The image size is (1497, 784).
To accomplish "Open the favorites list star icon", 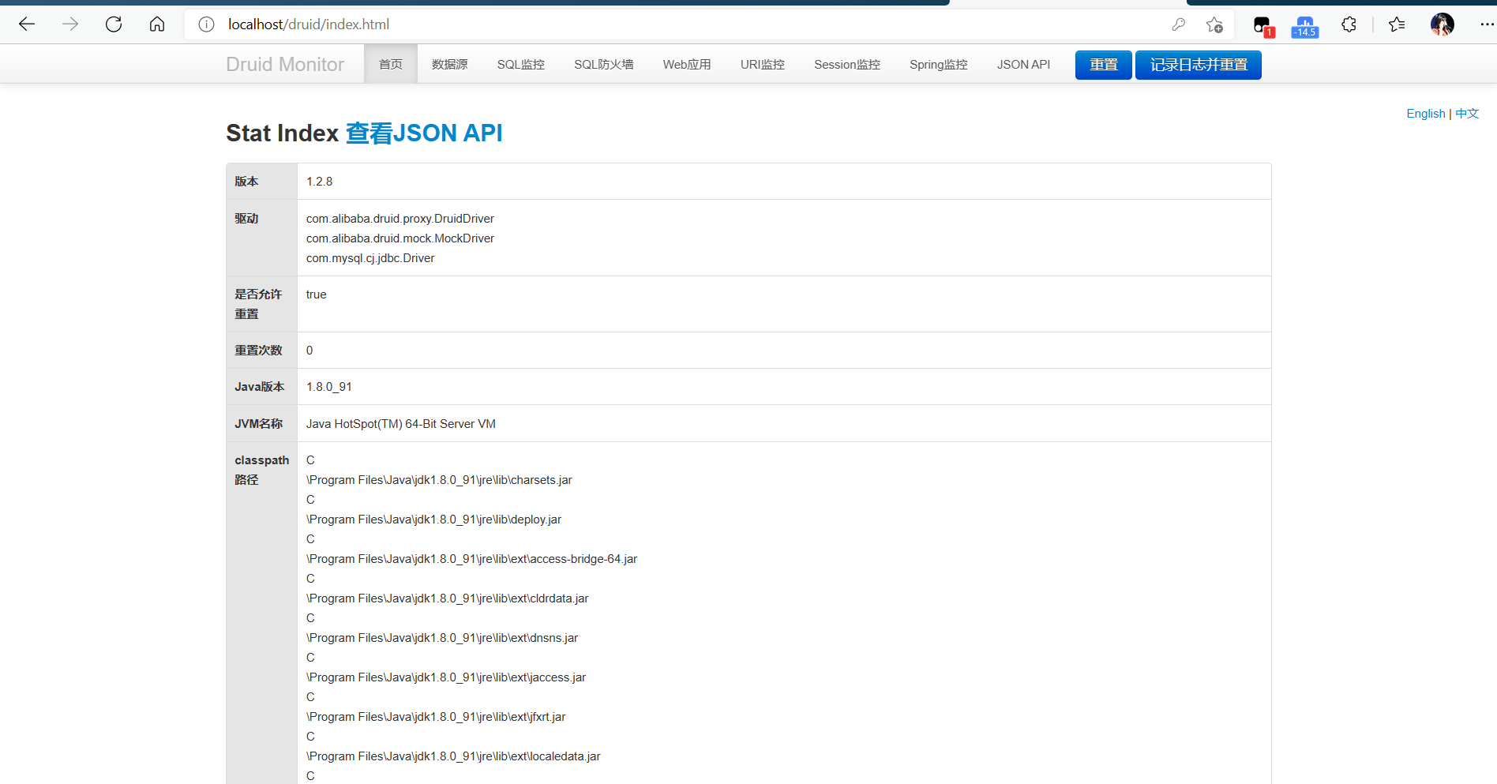I will [1396, 24].
